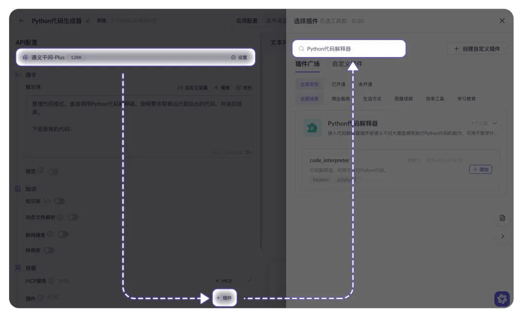Viewport: 523px width, 317px height.
Task: Click the 通义千问 model logo icon
Action: pos(25,58)
